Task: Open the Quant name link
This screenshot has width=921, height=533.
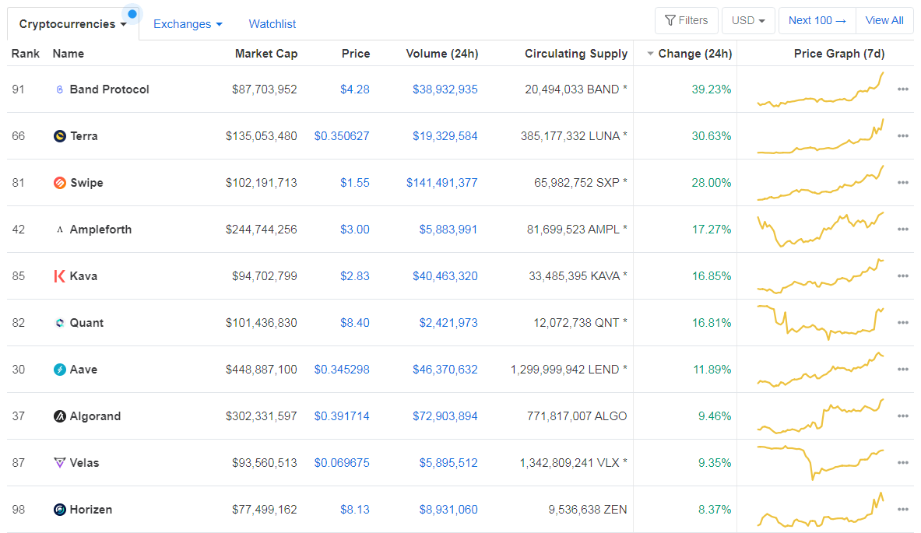Action: click(86, 323)
